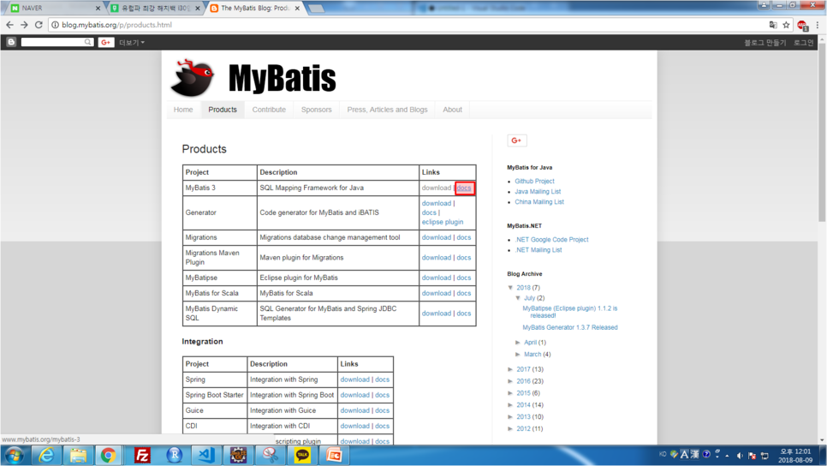827x466 pixels.
Task: Open the Sponsors page tab
Action: (x=317, y=110)
